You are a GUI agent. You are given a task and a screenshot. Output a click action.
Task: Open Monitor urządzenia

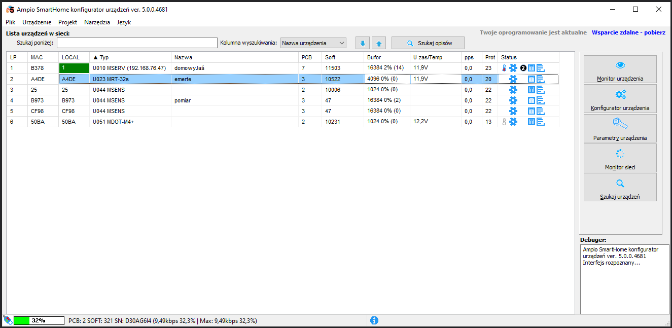pyautogui.click(x=620, y=69)
